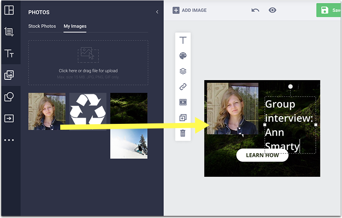Screen dimensions: 342x218
Task: Select the recycle symbol image thumbnail
Action: [x=88, y=112]
